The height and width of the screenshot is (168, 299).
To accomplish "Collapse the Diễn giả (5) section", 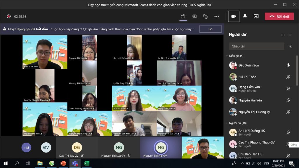I will point(227,56).
